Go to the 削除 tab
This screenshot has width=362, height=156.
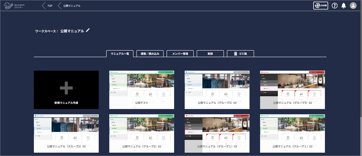[x=210, y=54]
